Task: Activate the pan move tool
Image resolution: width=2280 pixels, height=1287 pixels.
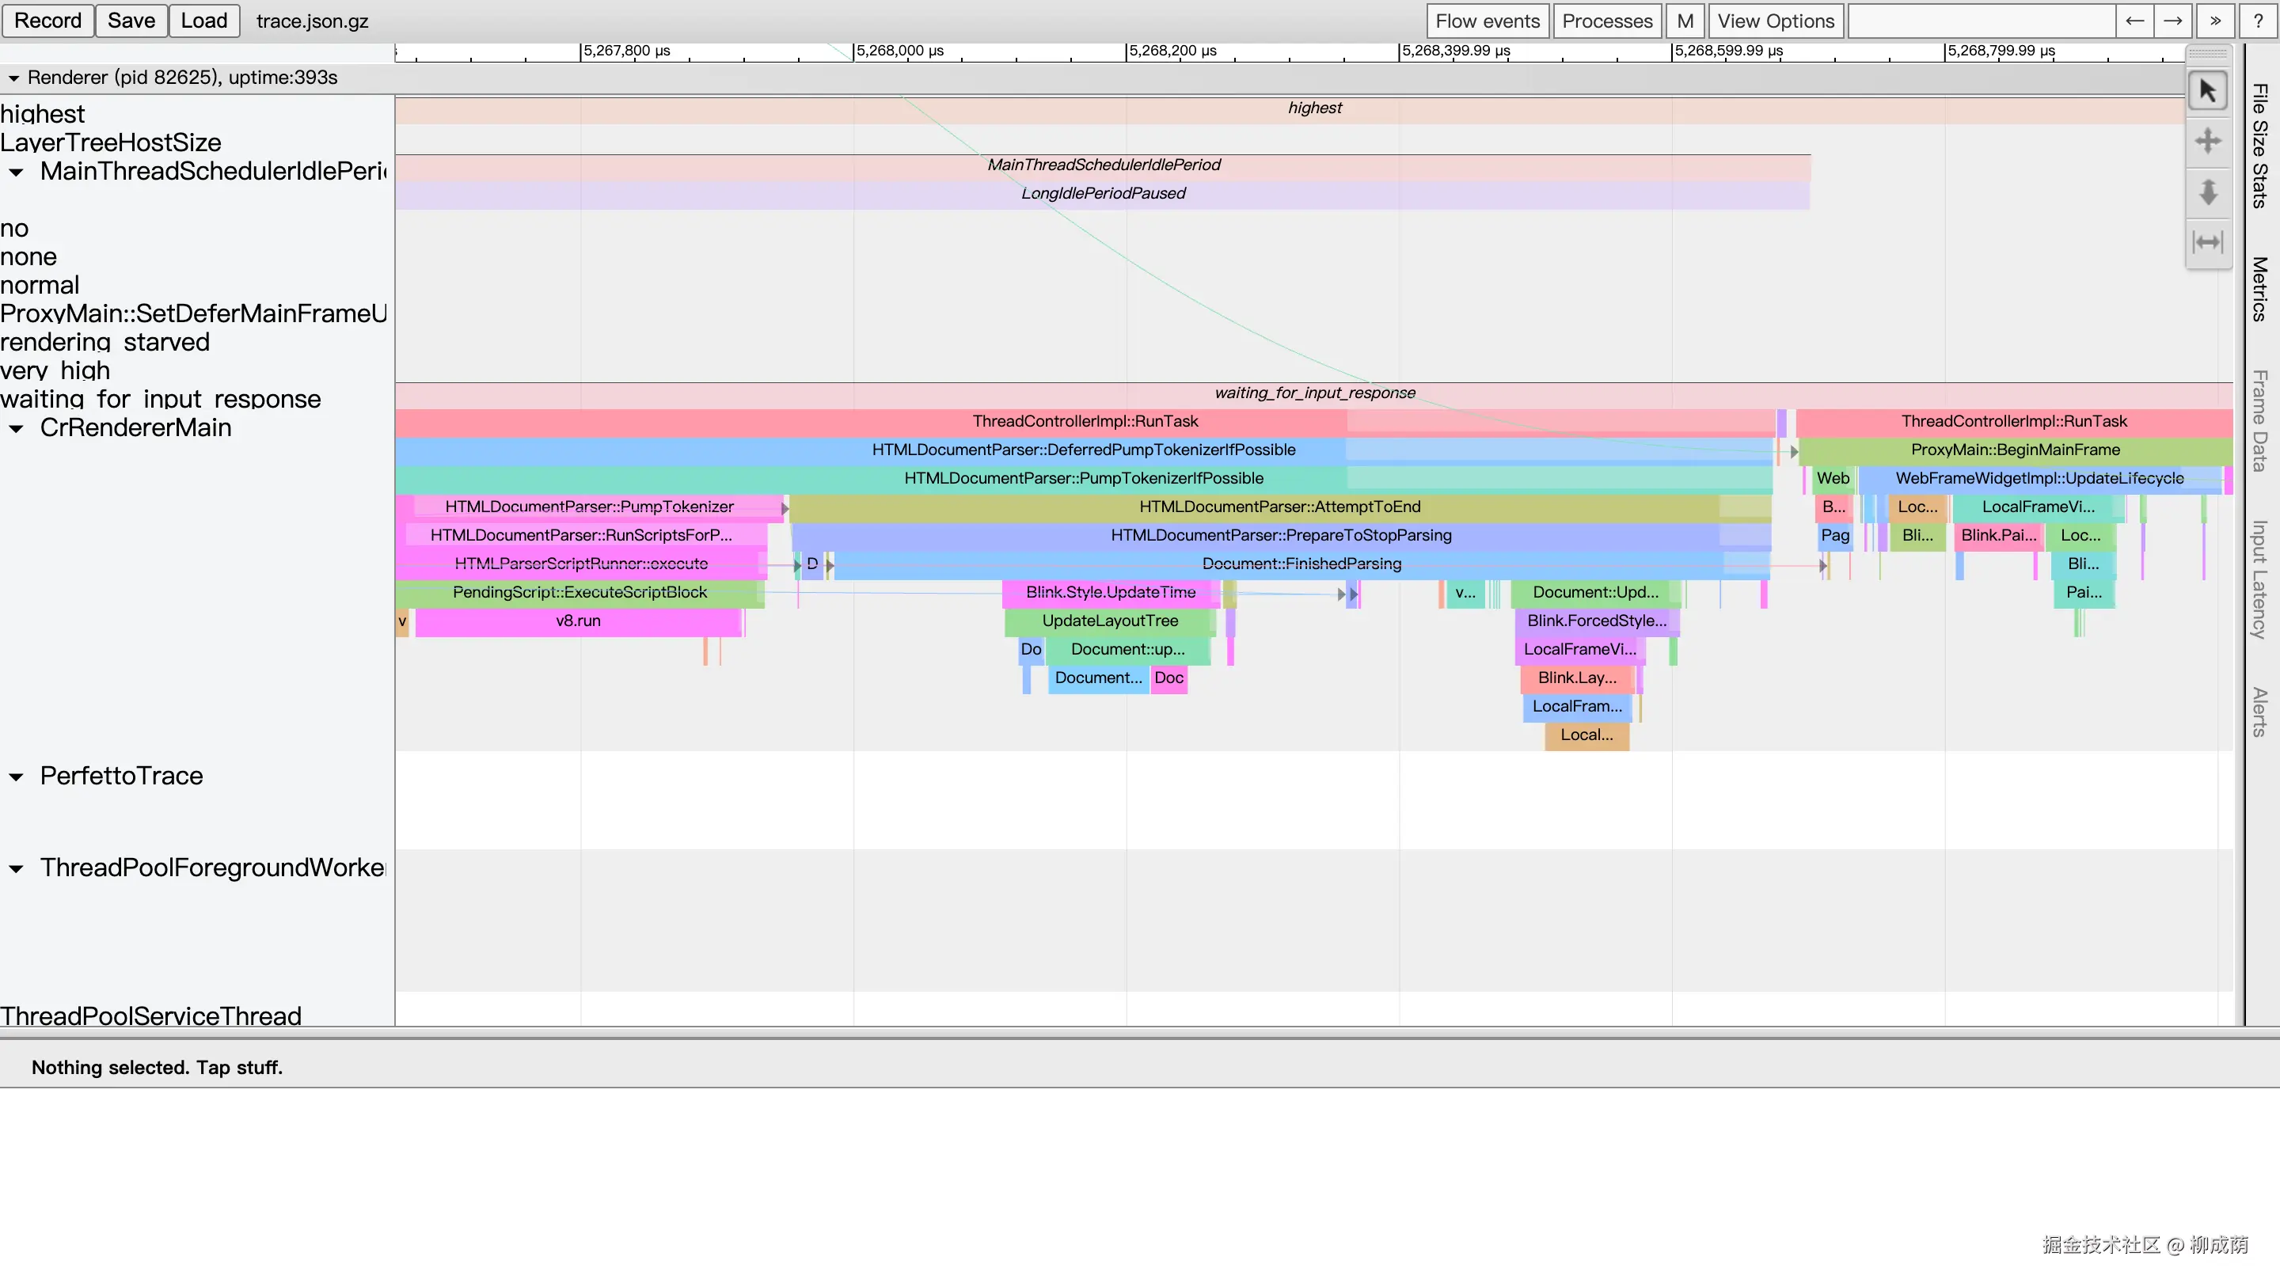Action: click(x=2207, y=142)
